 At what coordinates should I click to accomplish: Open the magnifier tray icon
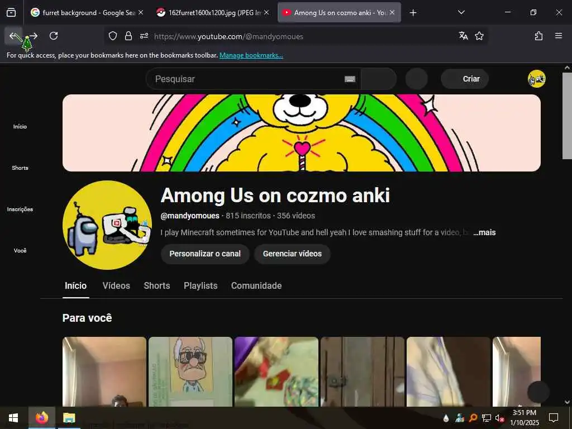click(473, 418)
